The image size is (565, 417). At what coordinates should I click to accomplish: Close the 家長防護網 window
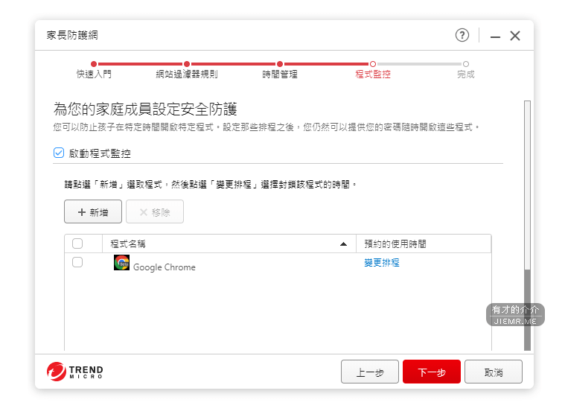pyautogui.click(x=515, y=36)
